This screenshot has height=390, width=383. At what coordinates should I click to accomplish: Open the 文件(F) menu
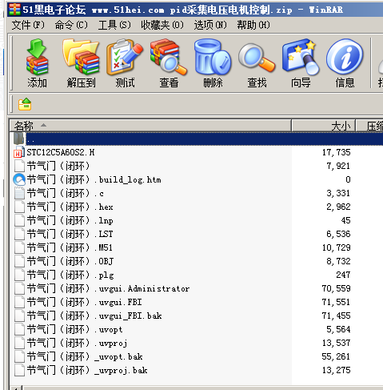28,25
